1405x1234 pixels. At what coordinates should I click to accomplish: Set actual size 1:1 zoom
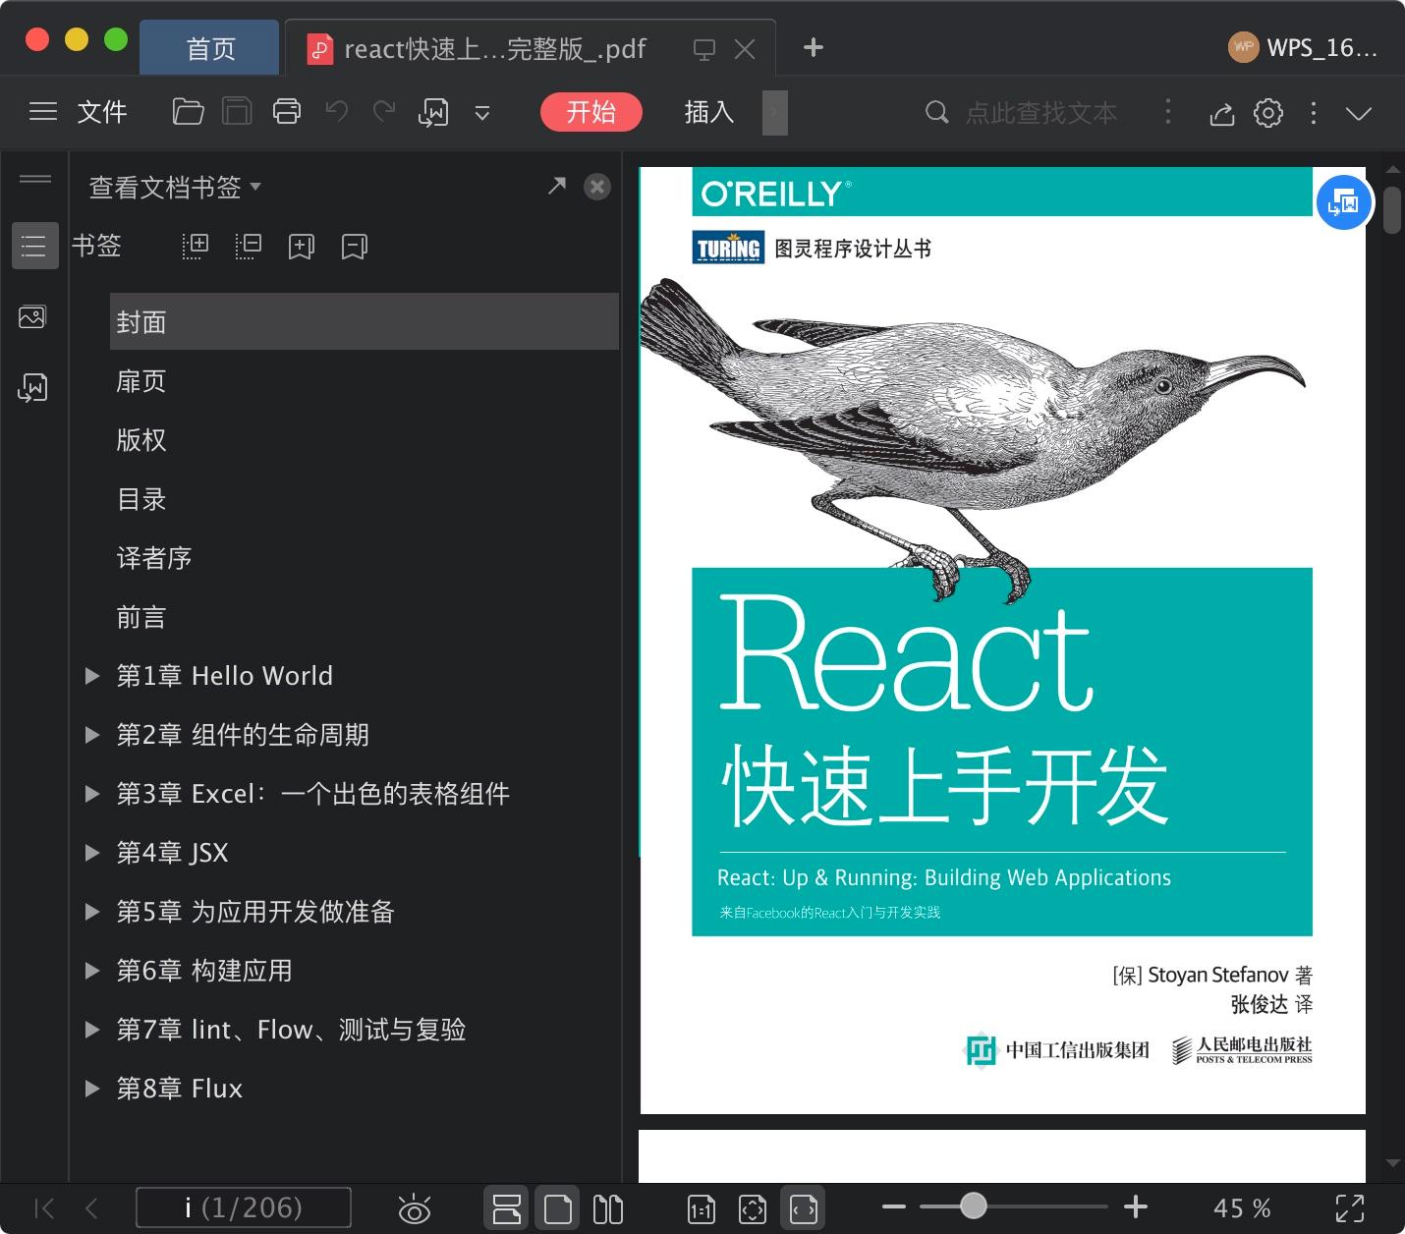pos(702,1209)
